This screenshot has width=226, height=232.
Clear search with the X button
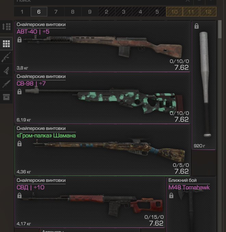[188, 1]
